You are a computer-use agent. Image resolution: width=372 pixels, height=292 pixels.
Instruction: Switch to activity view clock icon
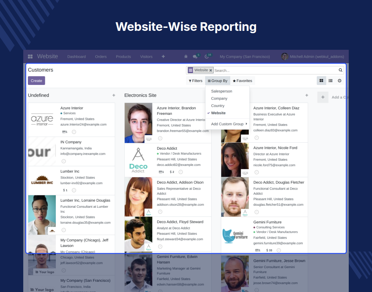[x=339, y=81]
